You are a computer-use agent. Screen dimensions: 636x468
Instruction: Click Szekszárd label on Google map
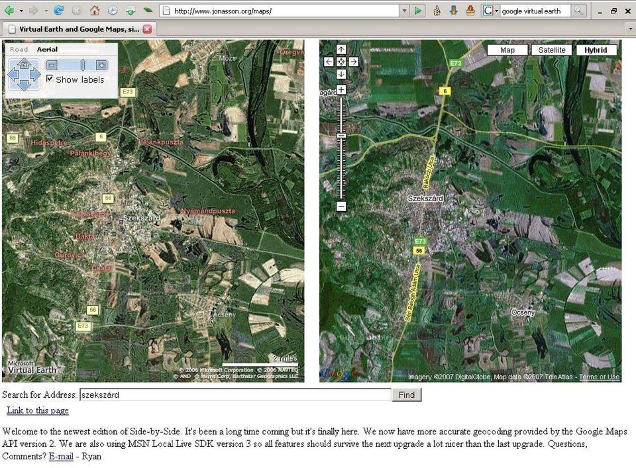click(x=425, y=198)
